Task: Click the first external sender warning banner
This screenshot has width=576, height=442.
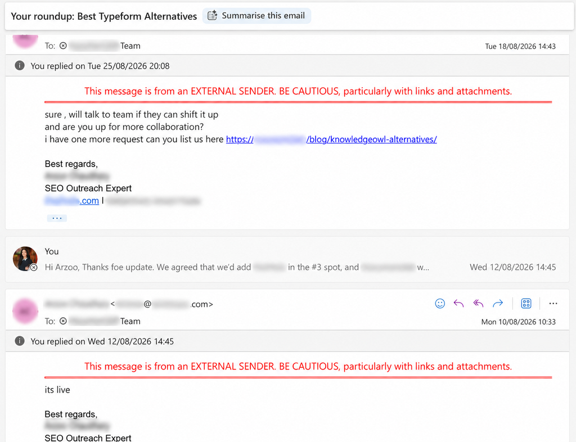Action: (x=298, y=91)
